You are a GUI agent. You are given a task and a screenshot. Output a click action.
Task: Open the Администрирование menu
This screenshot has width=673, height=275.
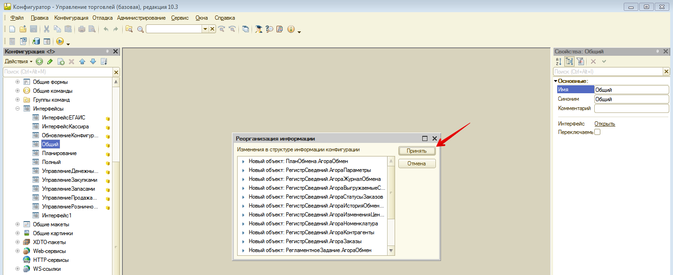(x=141, y=18)
